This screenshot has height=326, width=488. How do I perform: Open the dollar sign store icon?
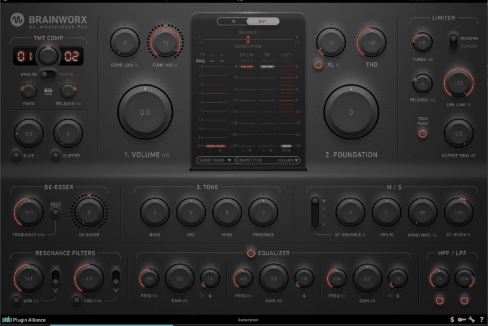(x=452, y=320)
